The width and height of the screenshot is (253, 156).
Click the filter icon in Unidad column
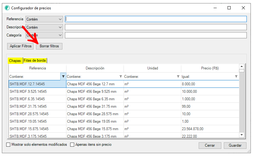click(x=178, y=76)
